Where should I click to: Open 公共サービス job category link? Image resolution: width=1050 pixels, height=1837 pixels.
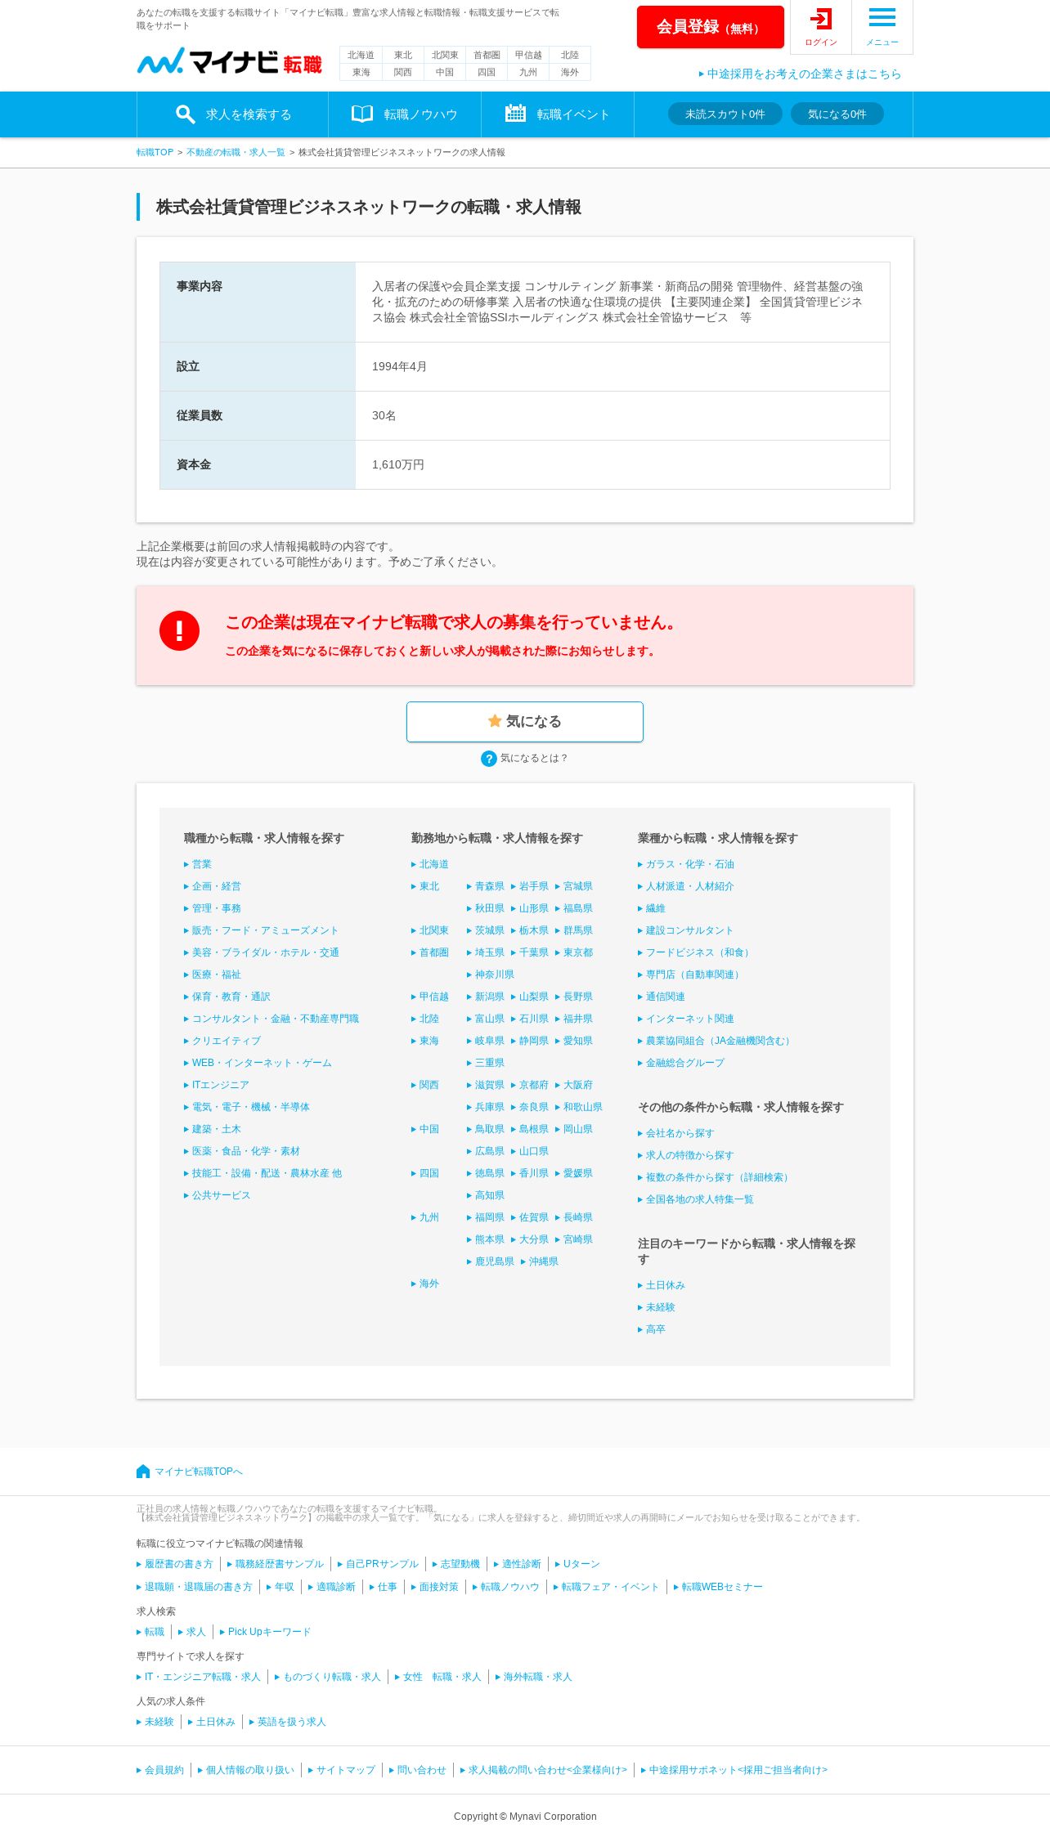218,1195
